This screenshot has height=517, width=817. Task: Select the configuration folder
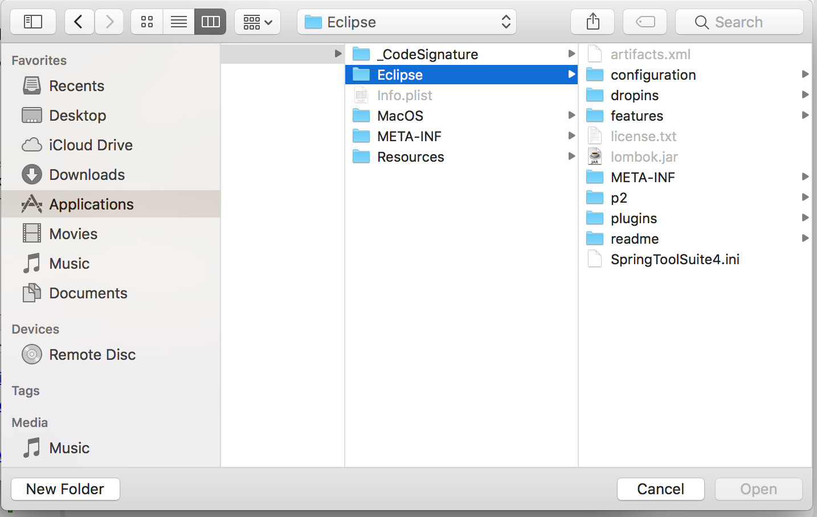[x=696, y=75]
